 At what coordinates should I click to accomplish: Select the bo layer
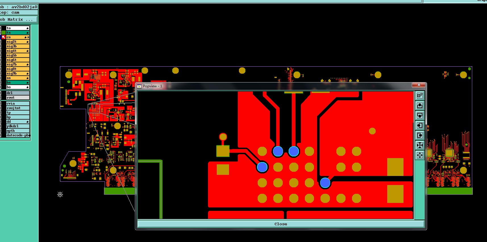click(x=18, y=87)
